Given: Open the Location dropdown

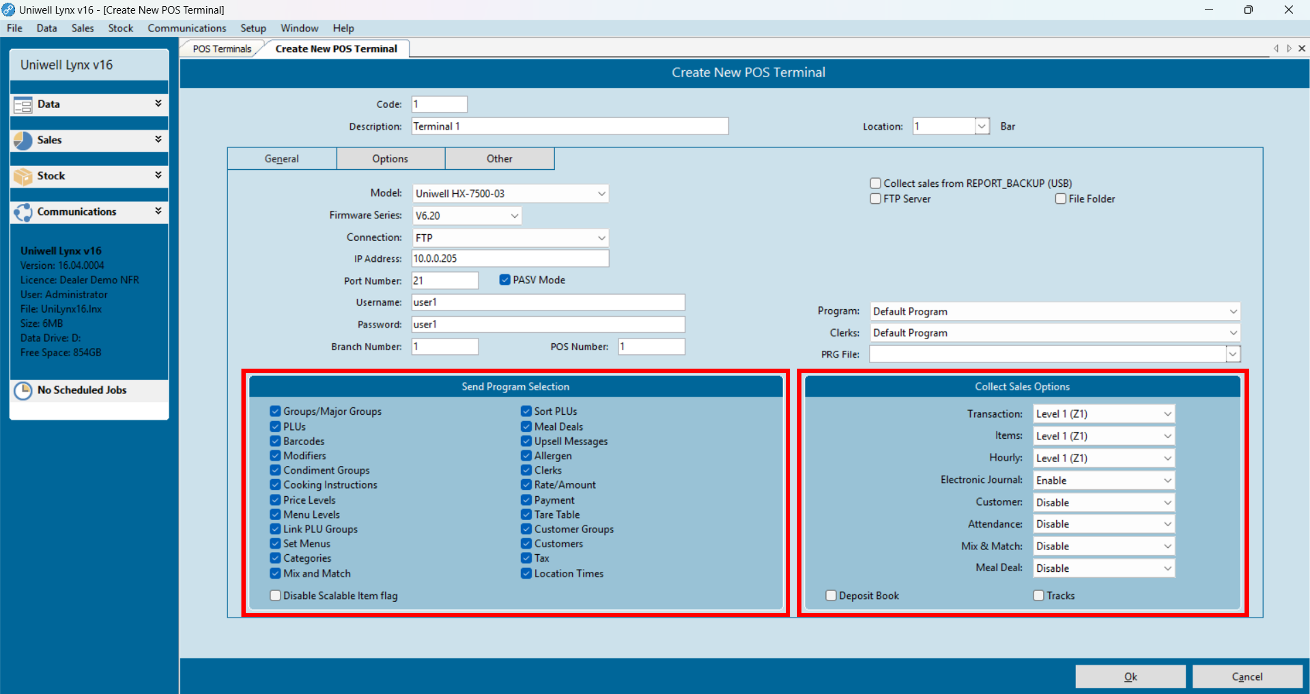Looking at the screenshot, I should click(x=982, y=126).
